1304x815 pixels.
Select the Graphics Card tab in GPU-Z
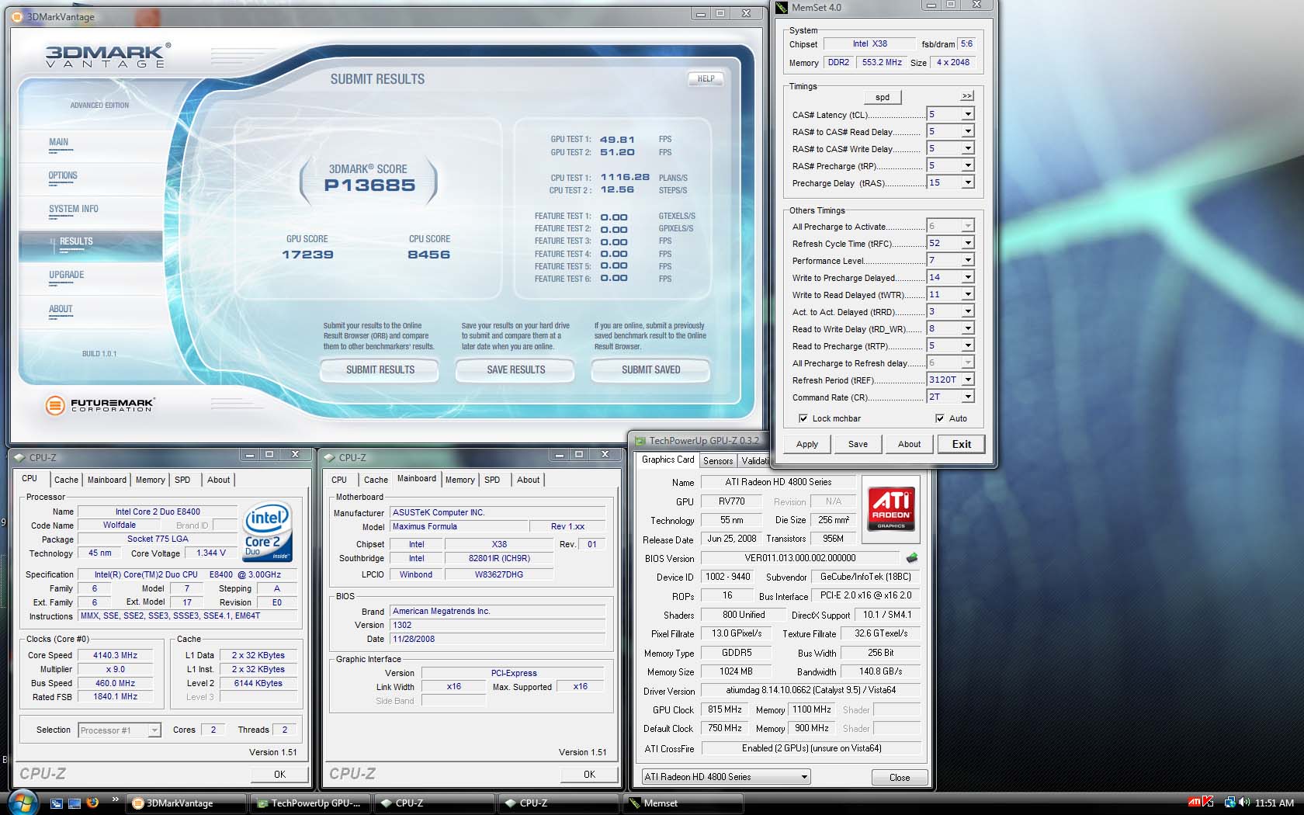pos(668,460)
